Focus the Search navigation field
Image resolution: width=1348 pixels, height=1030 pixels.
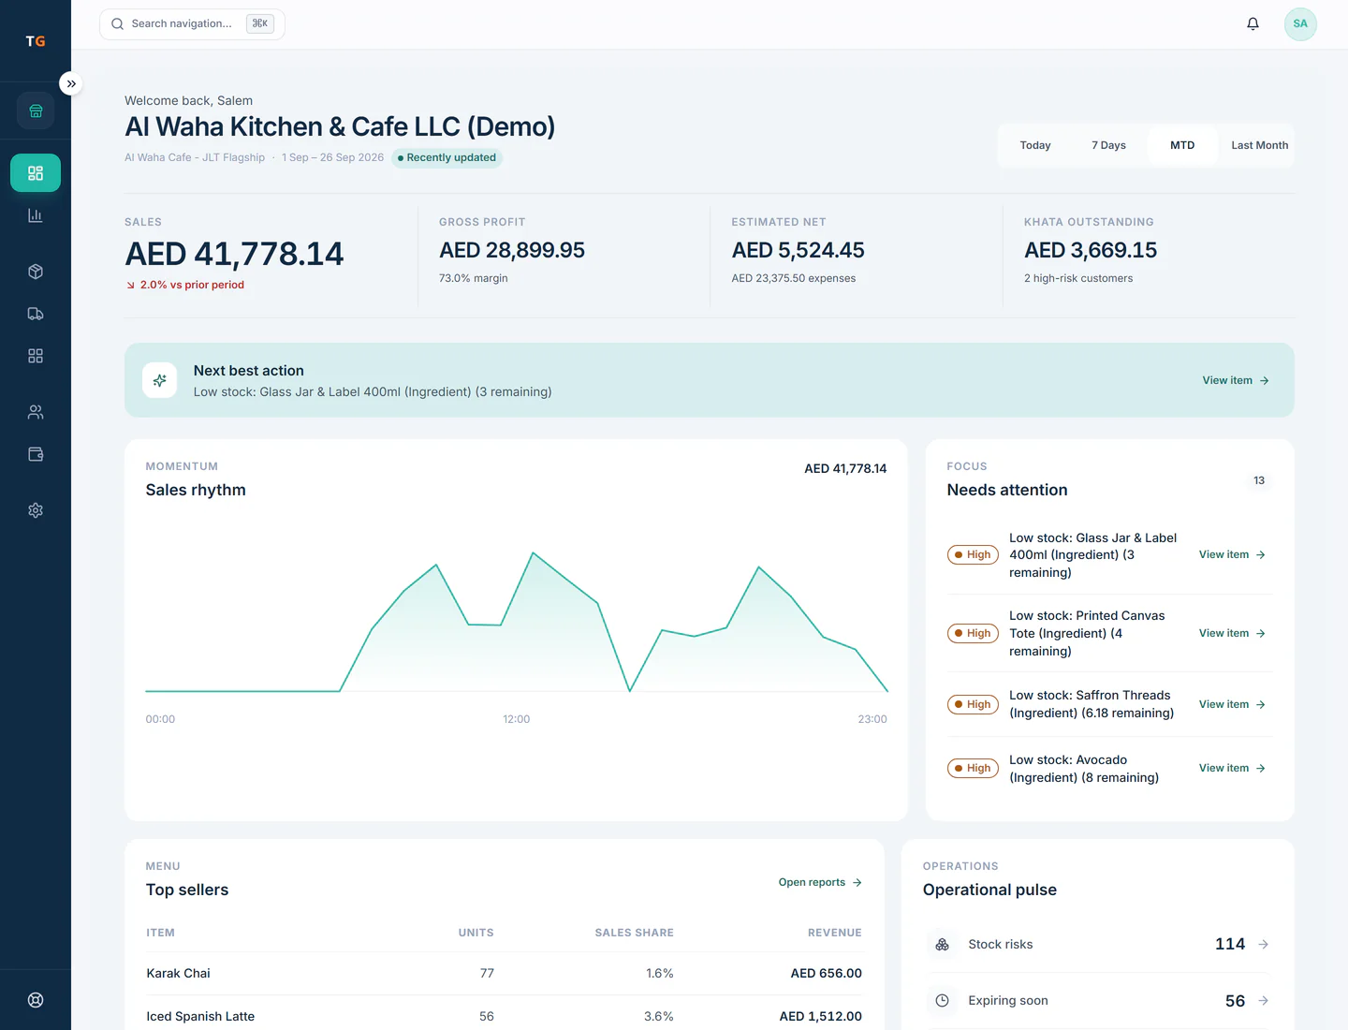[x=192, y=23]
